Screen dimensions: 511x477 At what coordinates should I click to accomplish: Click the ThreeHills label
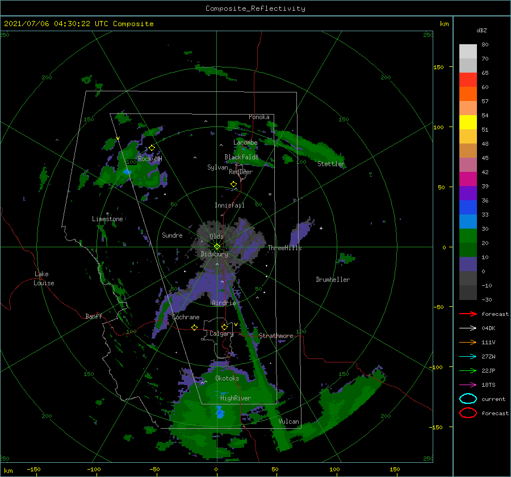click(x=284, y=248)
